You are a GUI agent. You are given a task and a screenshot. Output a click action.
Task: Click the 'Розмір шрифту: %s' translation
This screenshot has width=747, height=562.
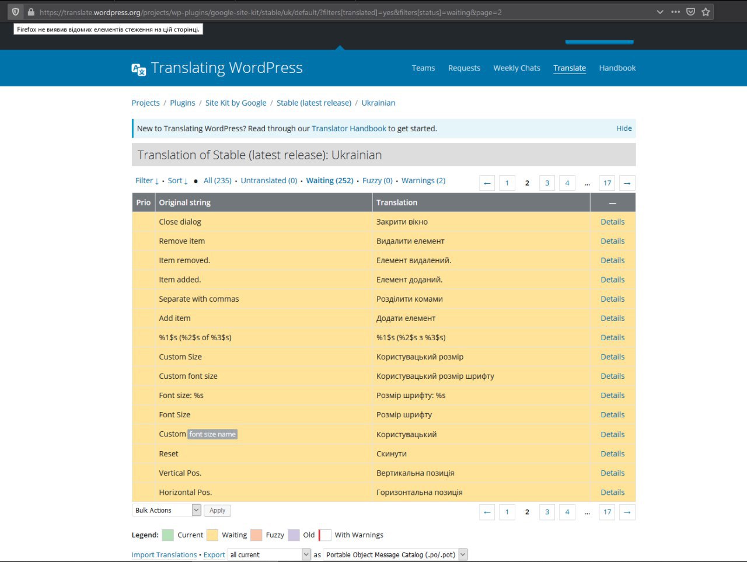(x=411, y=396)
